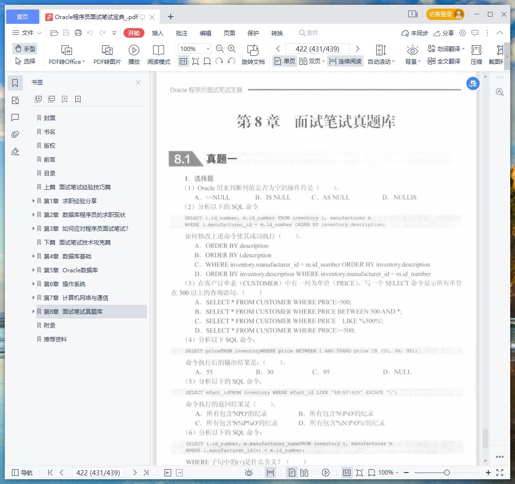Expand the 第4章 数据库基础 bookmark
The height and width of the screenshot is (484, 515).
click(33, 256)
